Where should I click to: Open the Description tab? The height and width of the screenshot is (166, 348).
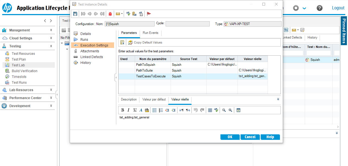129,99
